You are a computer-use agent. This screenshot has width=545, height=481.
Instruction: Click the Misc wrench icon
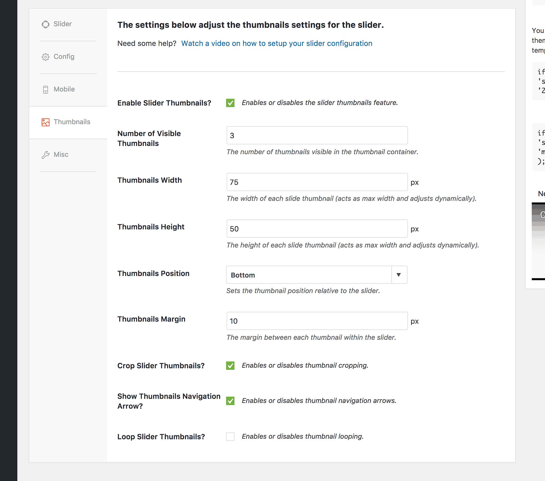point(45,155)
